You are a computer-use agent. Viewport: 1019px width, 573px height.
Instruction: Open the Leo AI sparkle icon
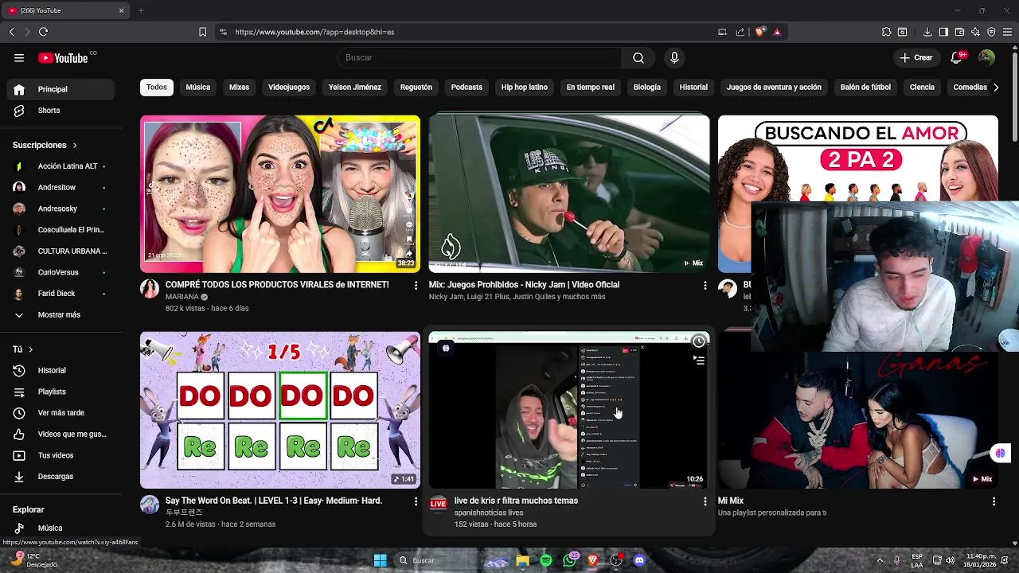(x=975, y=32)
